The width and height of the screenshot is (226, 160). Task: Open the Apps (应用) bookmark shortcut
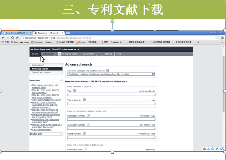(x=5, y=42)
